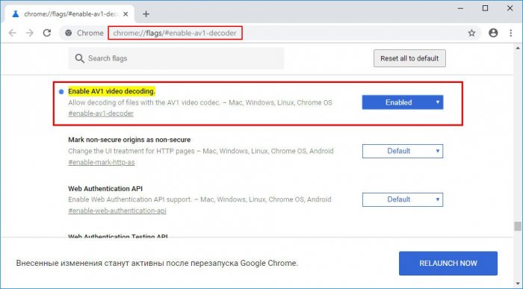The height and width of the screenshot is (289, 523).
Task: Click the browser back arrow
Action: [13, 33]
